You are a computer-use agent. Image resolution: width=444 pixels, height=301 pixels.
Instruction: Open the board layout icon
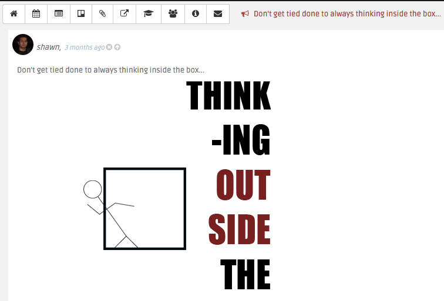[x=81, y=14]
